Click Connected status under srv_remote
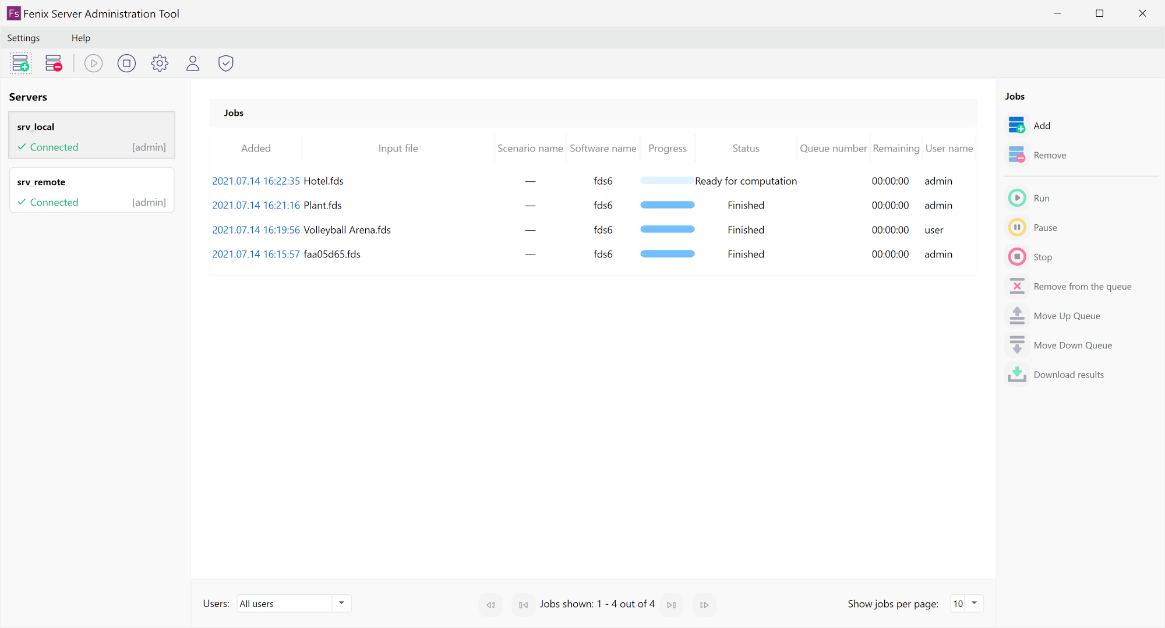The width and height of the screenshot is (1165, 628). click(54, 202)
